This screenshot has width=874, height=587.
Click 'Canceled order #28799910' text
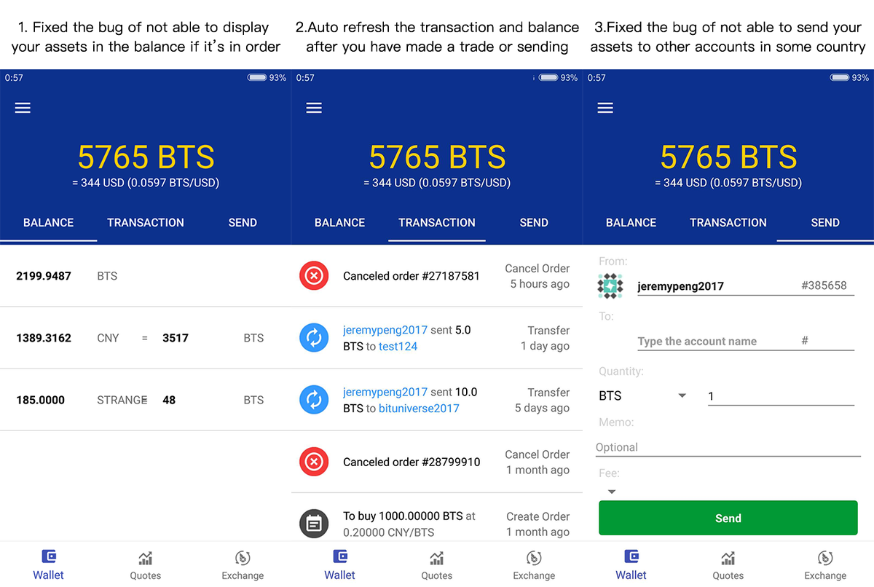tap(412, 462)
